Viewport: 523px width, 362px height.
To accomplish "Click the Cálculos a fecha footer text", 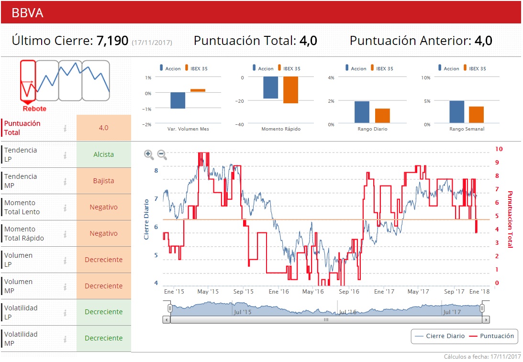I will pos(482,357).
